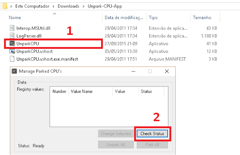Click the Number column header in Registry values
Screen dimensions: 240x155
click(59, 91)
